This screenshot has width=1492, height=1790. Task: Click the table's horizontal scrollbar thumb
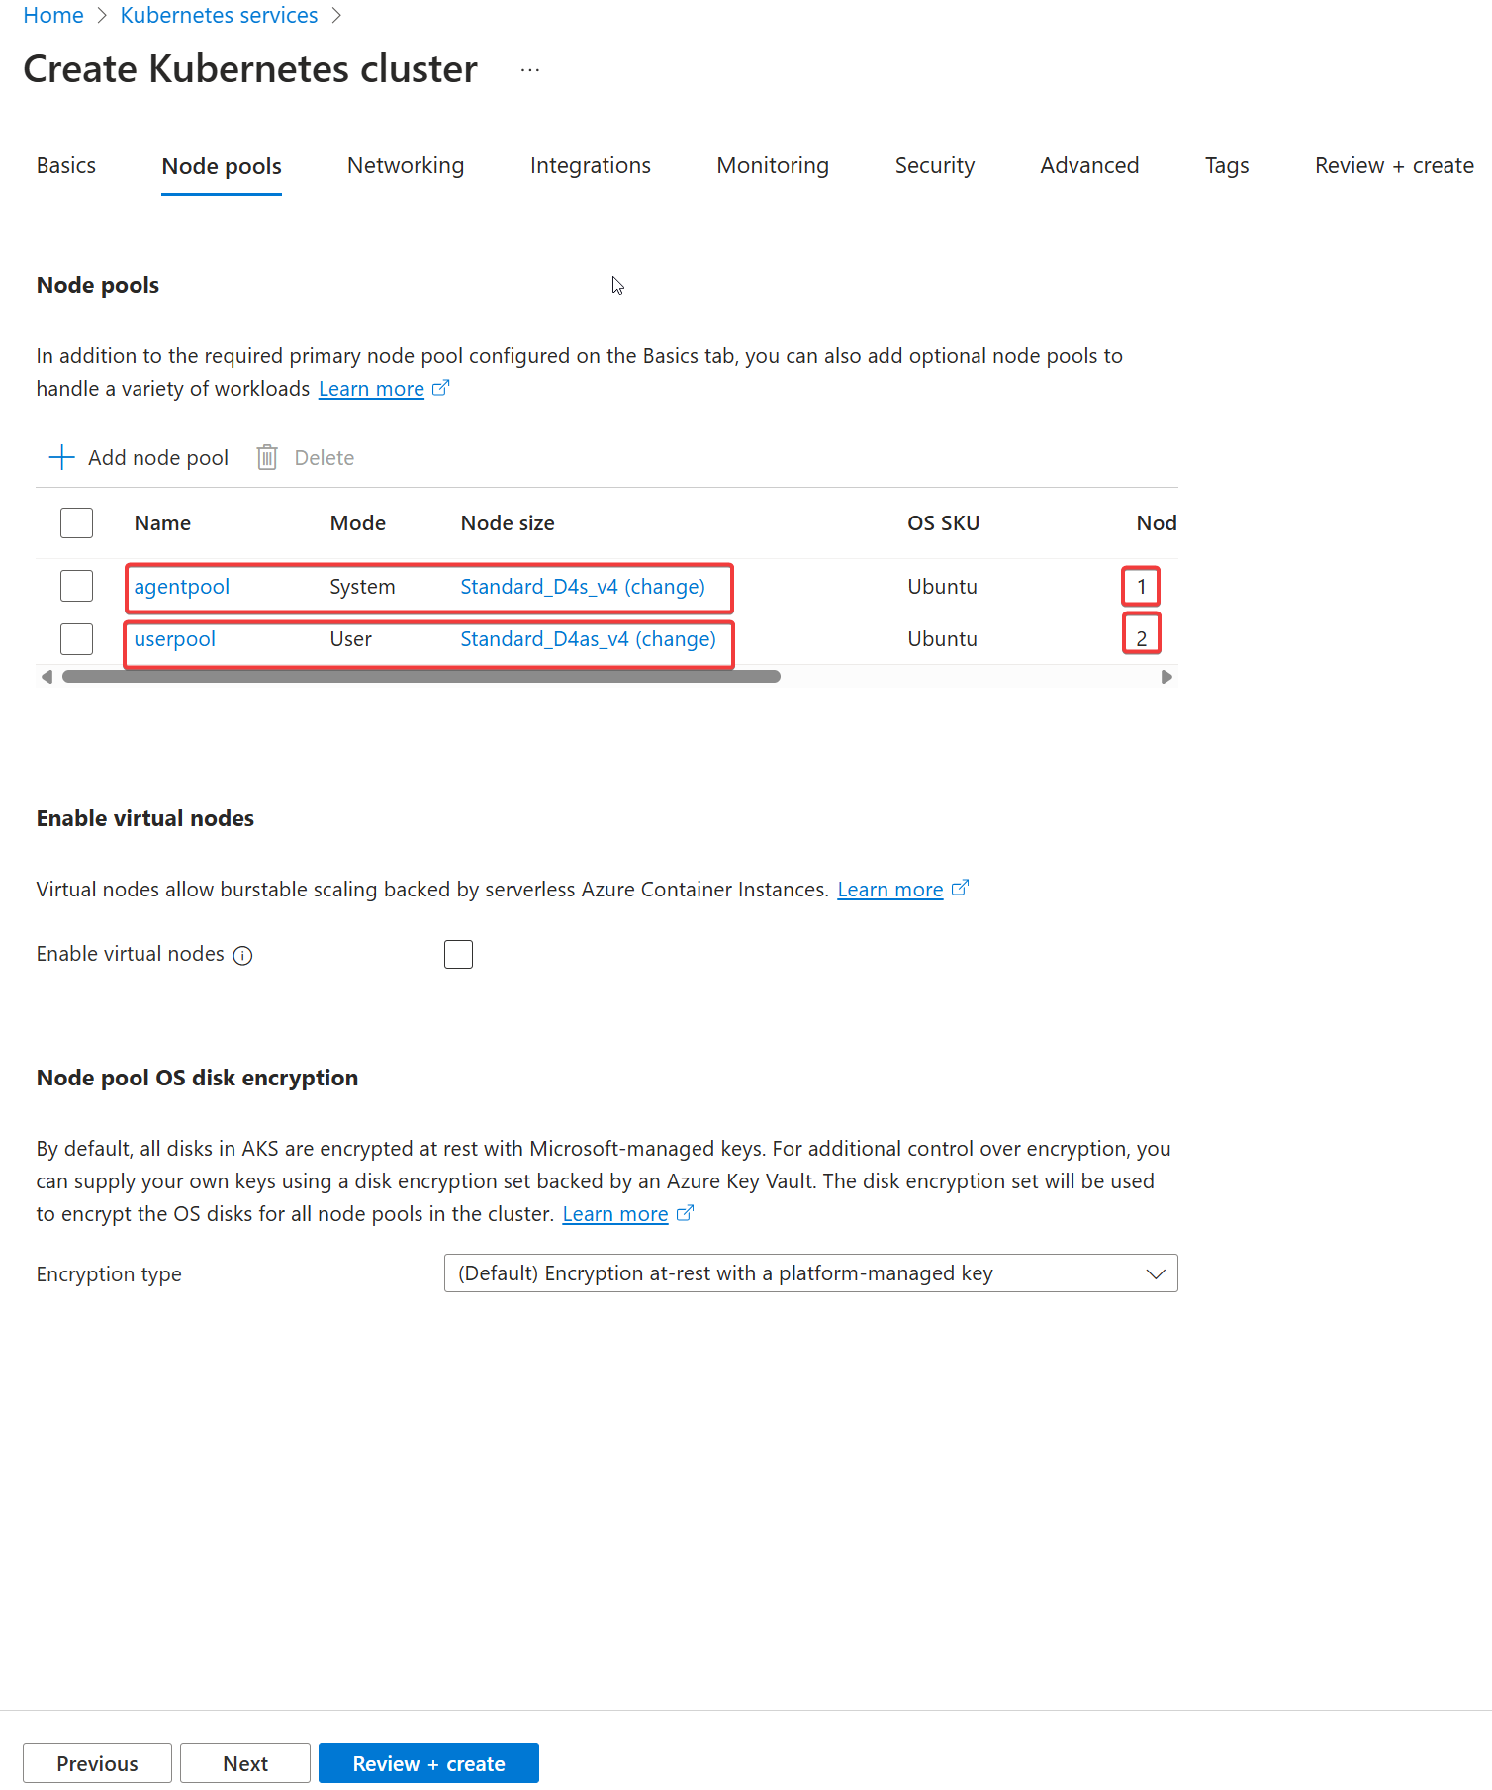[420, 677]
